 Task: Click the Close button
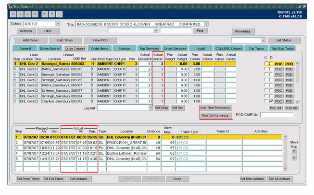[177, 179]
